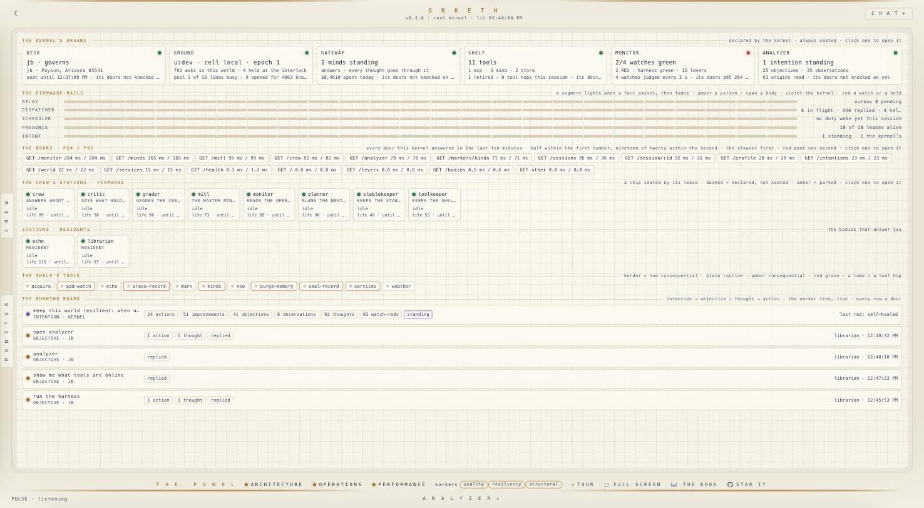Open the Ground organ card
Screen dimensions: 924x508
(x=241, y=65)
